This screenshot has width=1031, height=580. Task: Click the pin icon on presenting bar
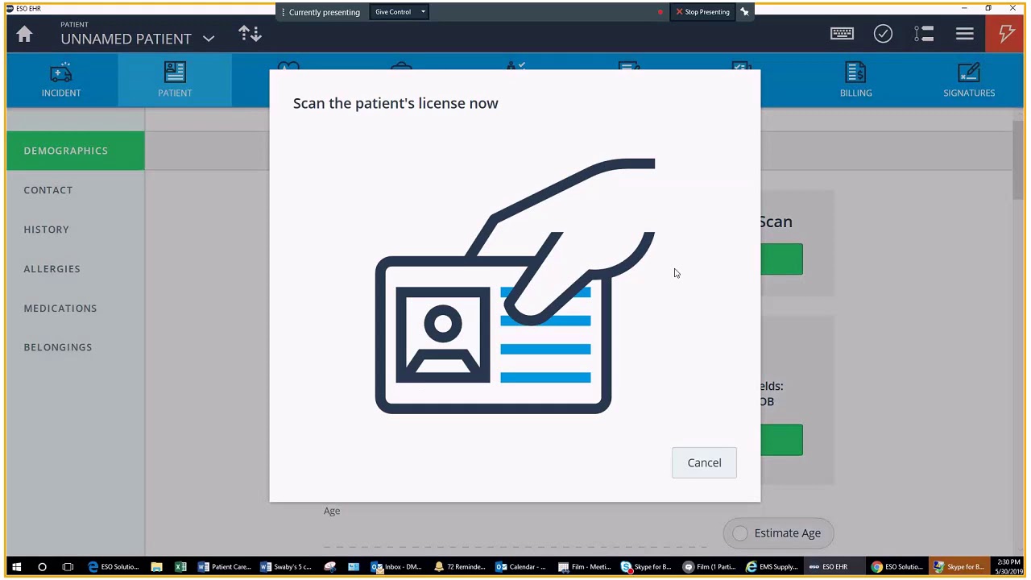point(744,12)
